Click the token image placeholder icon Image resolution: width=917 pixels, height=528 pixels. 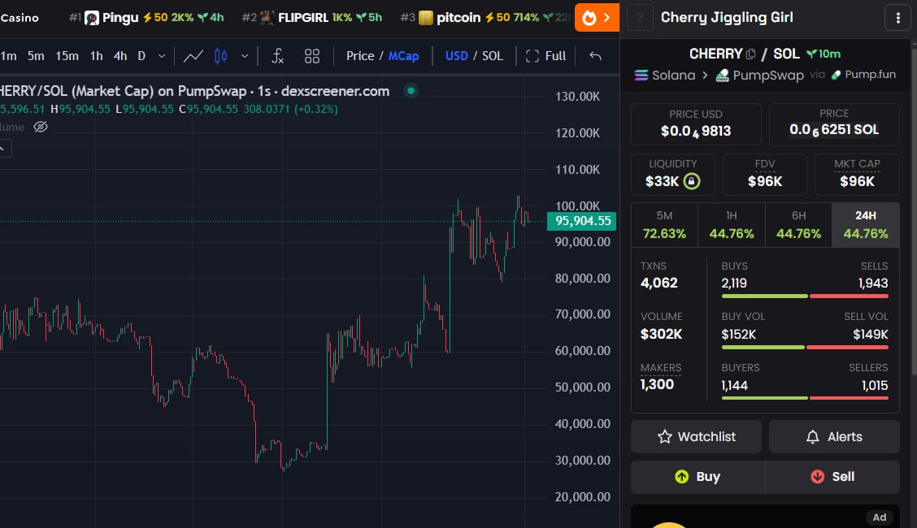tap(640, 18)
